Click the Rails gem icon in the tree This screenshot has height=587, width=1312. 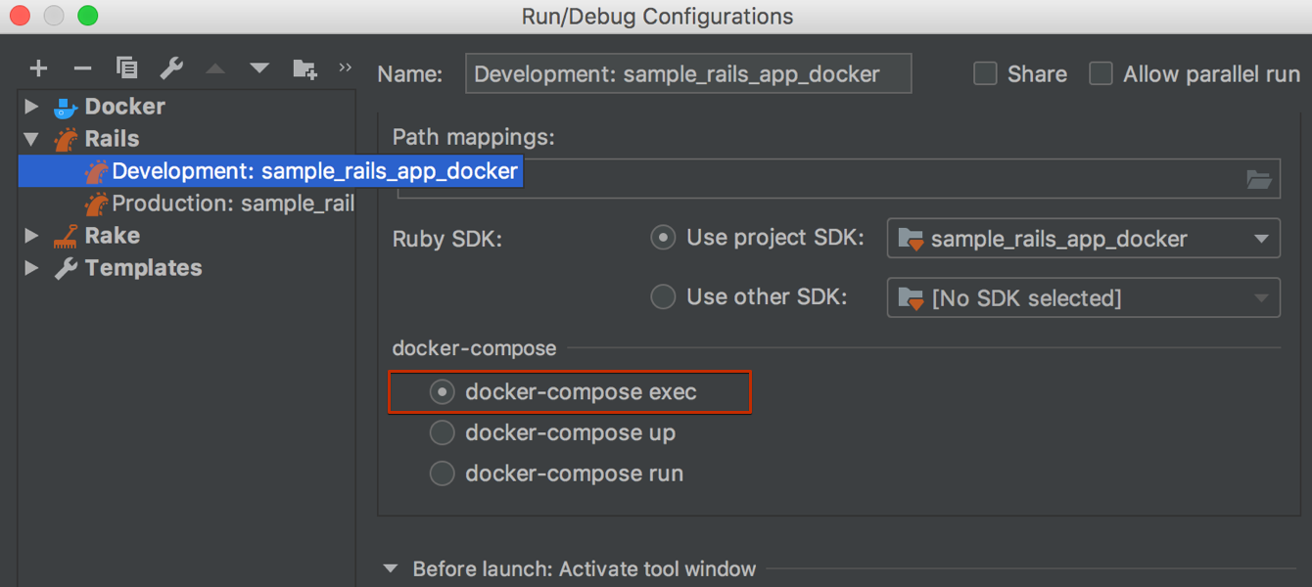click(x=65, y=138)
